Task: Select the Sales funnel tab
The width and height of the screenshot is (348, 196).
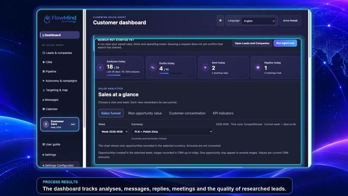Action: click(x=111, y=113)
